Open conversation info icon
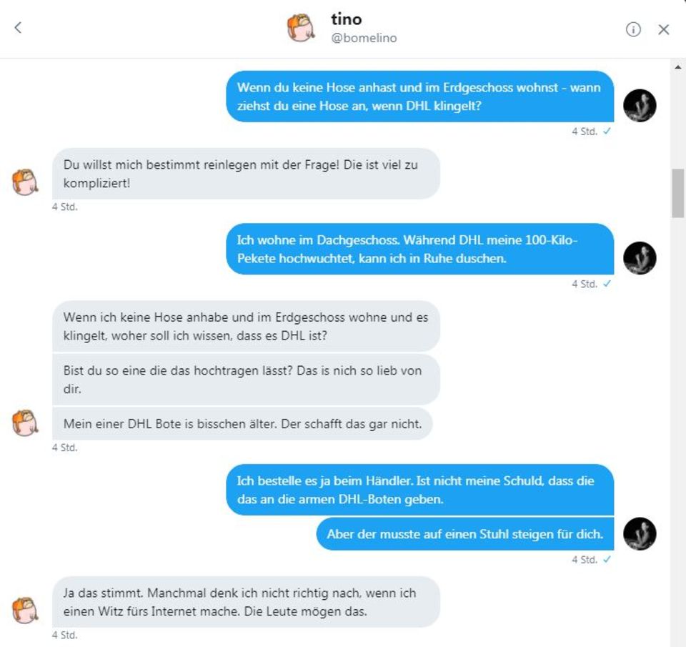The image size is (686, 647). tap(633, 29)
